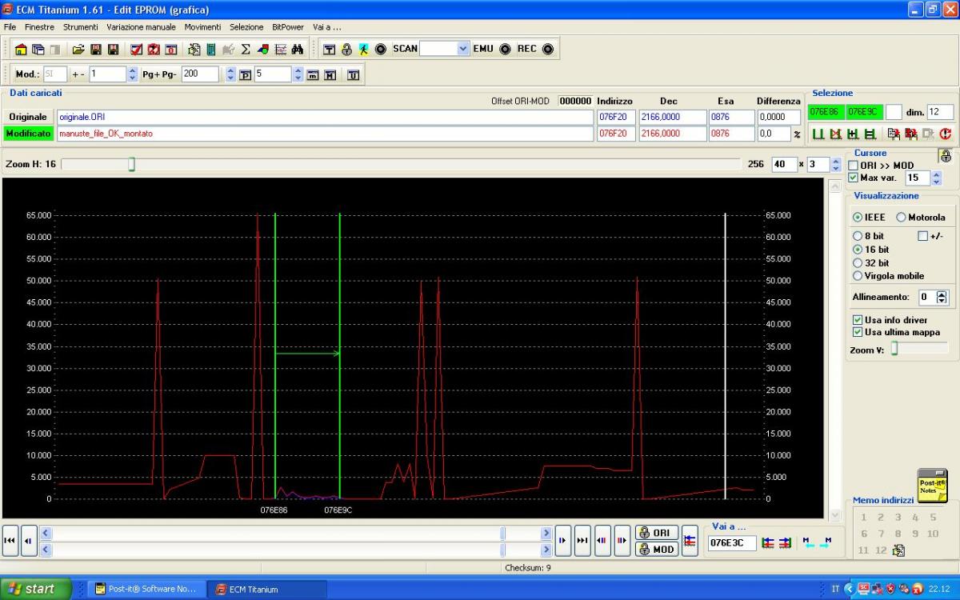Viewport: 960px width, 600px height.
Task: Enable the ORI >> MOD checkbox
Action: pyautogui.click(x=853, y=165)
